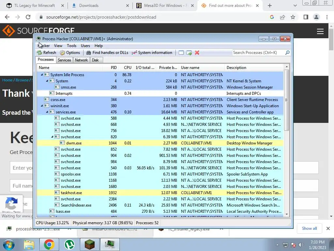Select the csrss.exe process row

point(160,99)
